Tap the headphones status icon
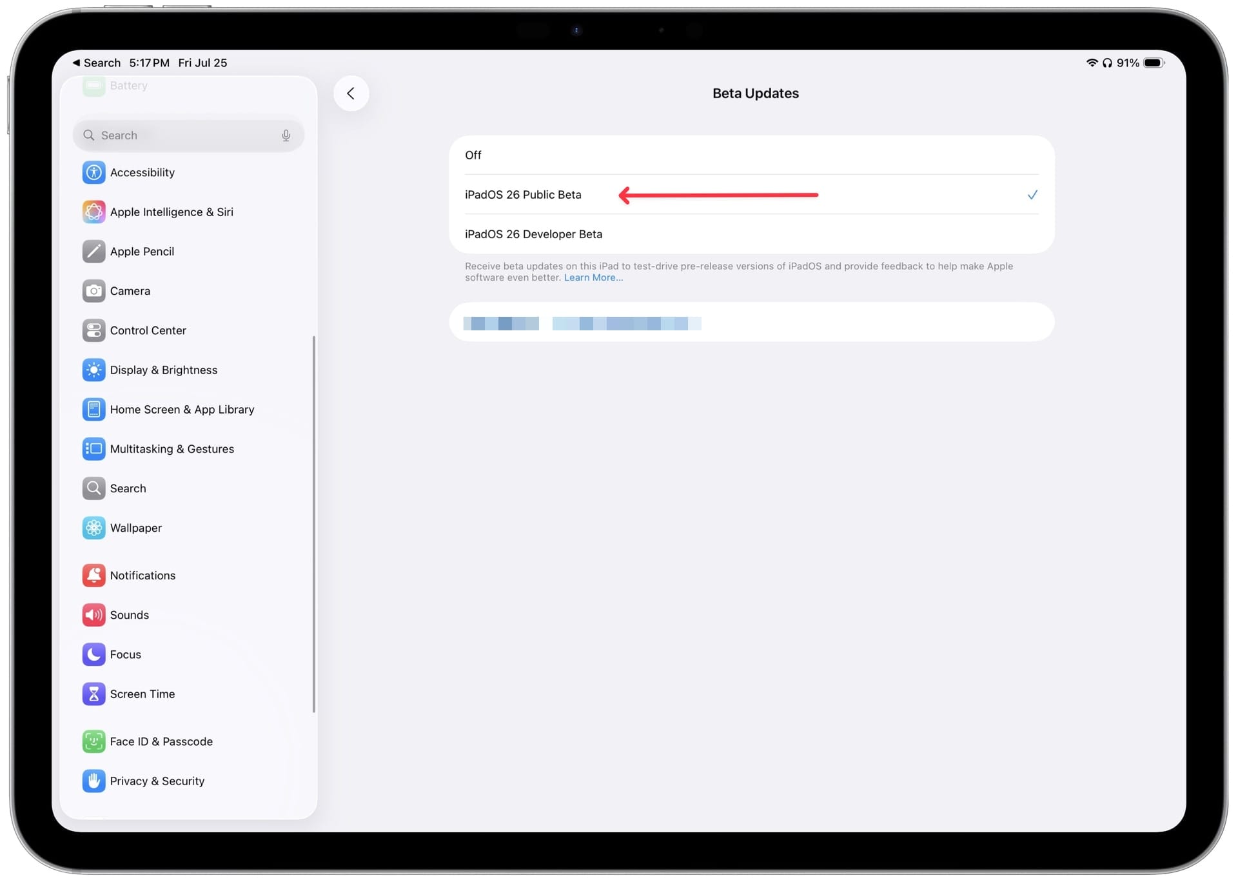The image size is (1238, 882). (1107, 63)
